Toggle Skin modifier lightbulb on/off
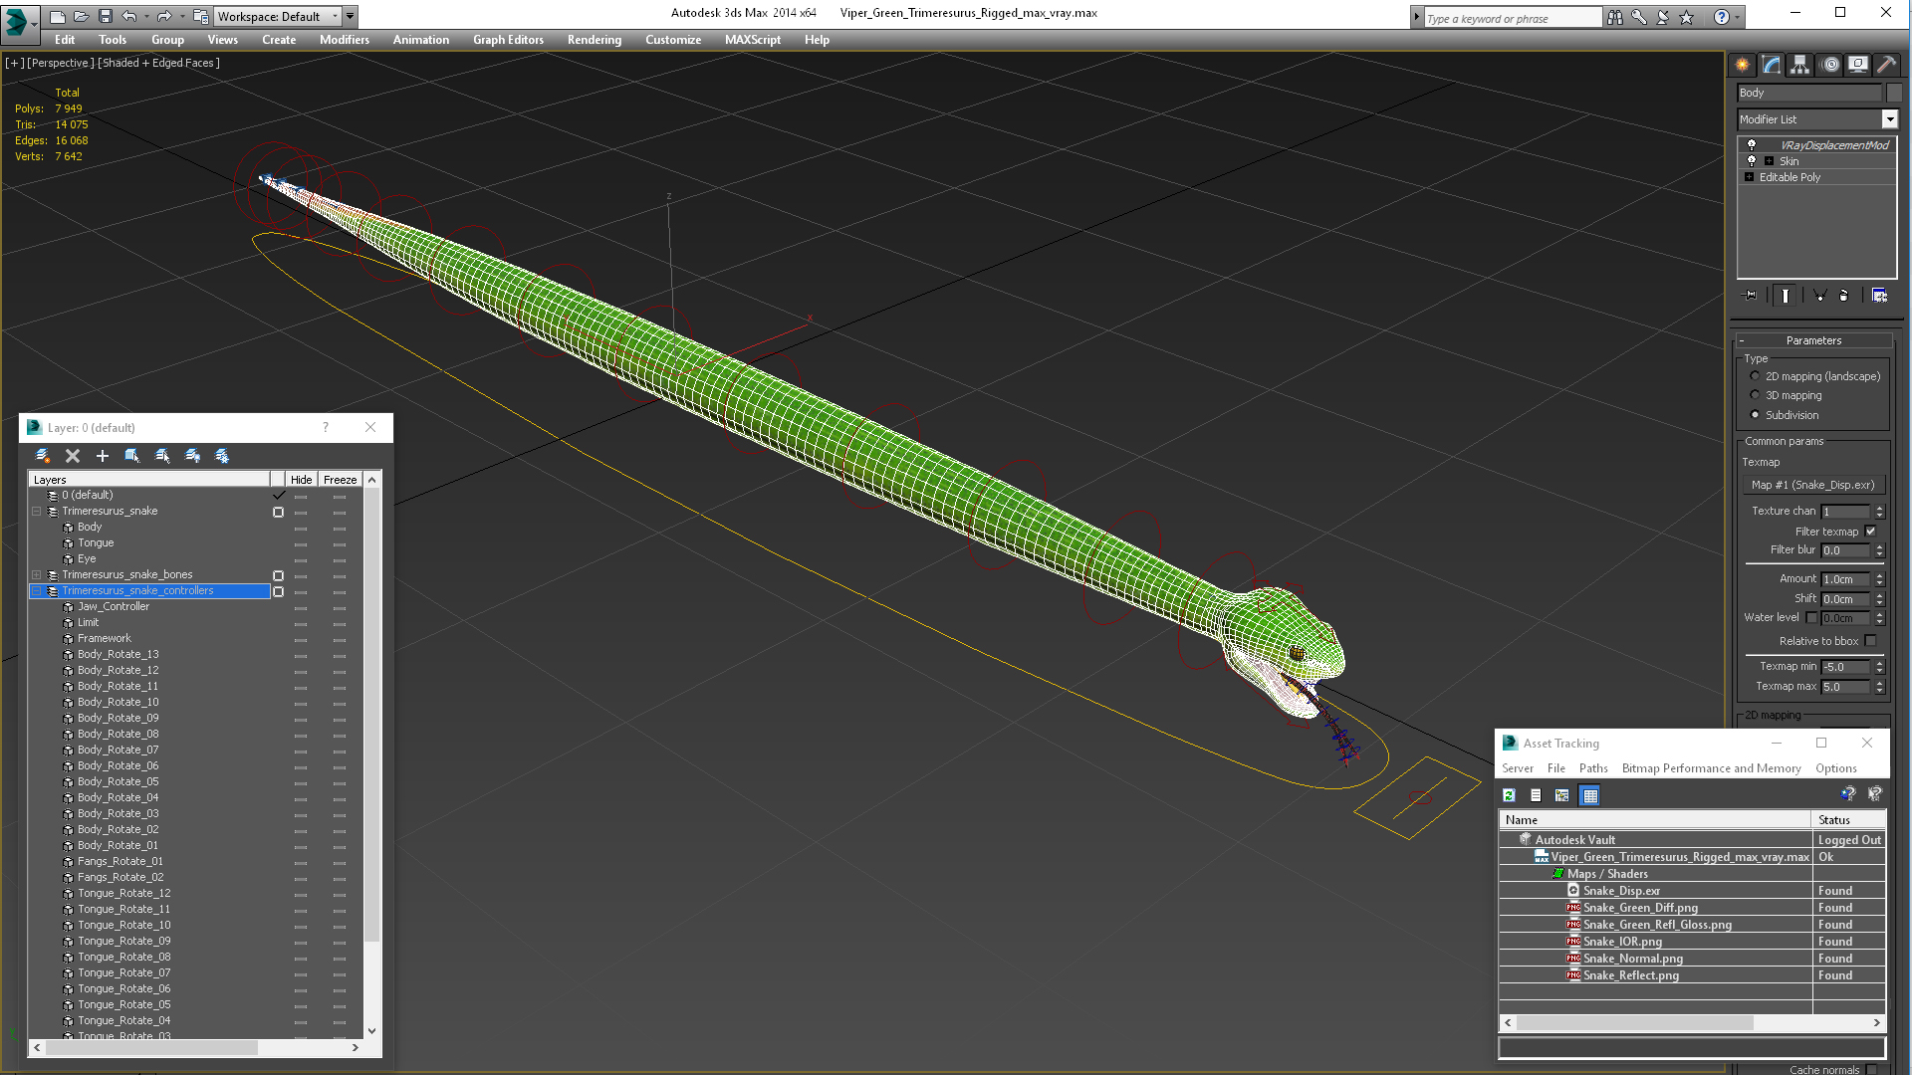 pos(1752,161)
